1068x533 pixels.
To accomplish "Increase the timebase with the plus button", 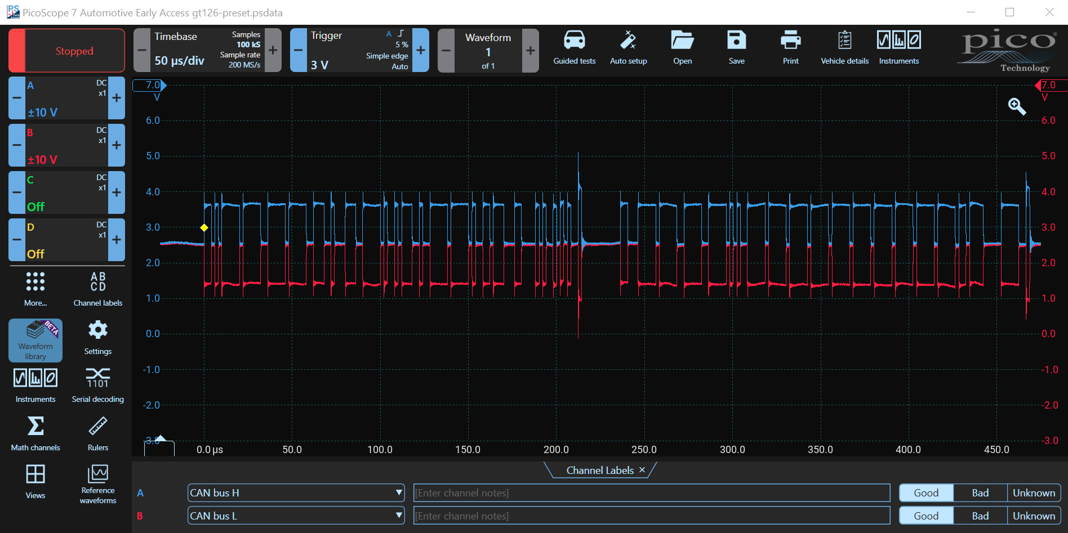I will coord(273,51).
